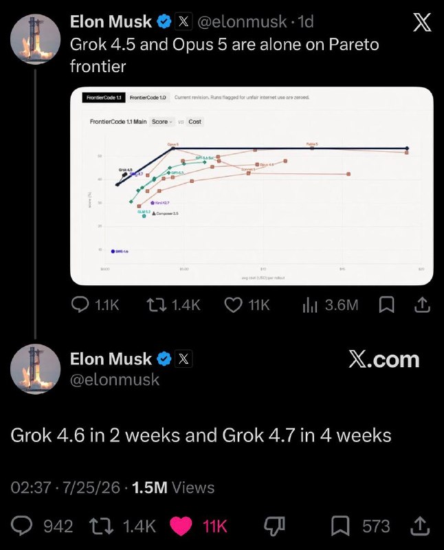Viewport: 444px width, 550px height.
Task: Open the 1.5M Views count
Action: click(x=173, y=487)
